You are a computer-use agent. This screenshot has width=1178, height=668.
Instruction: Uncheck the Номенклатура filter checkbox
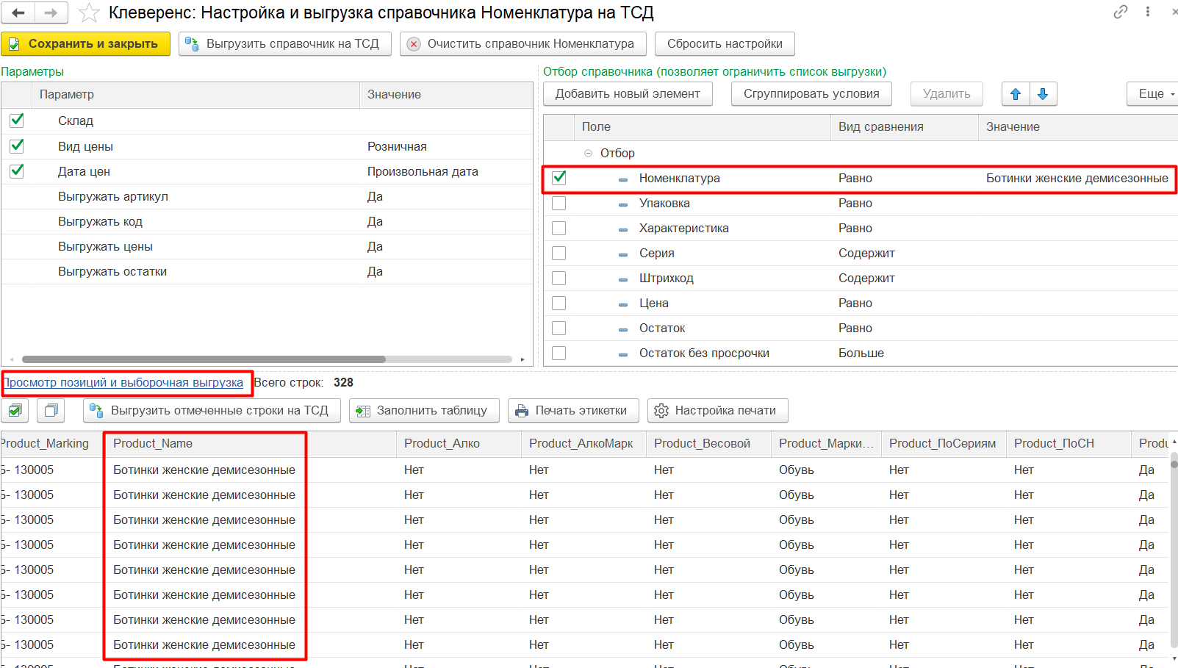pyautogui.click(x=559, y=178)
